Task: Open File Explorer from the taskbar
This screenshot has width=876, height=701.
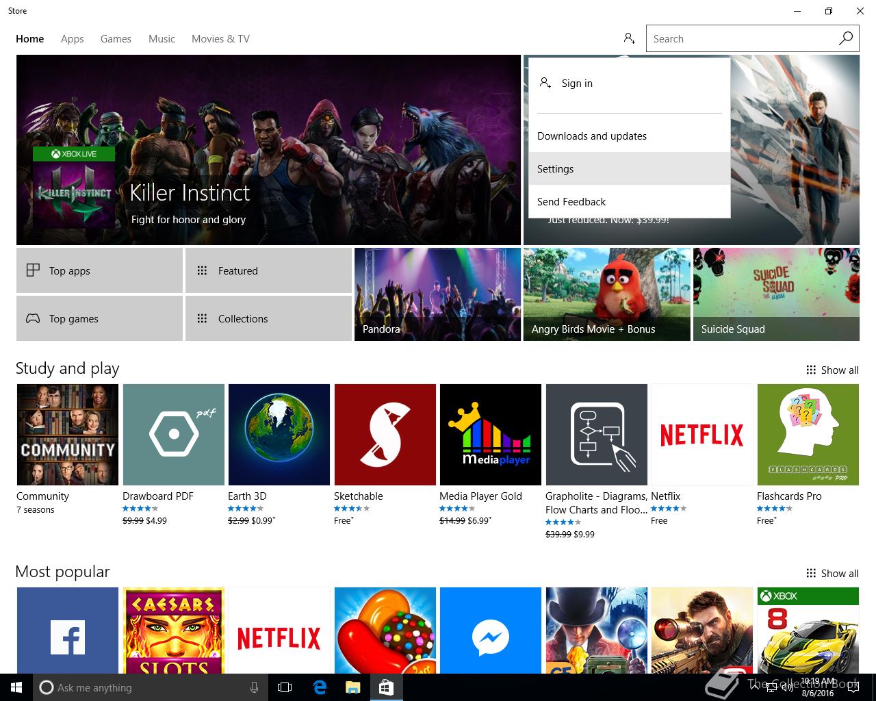Action: click(x=352, y=687)
